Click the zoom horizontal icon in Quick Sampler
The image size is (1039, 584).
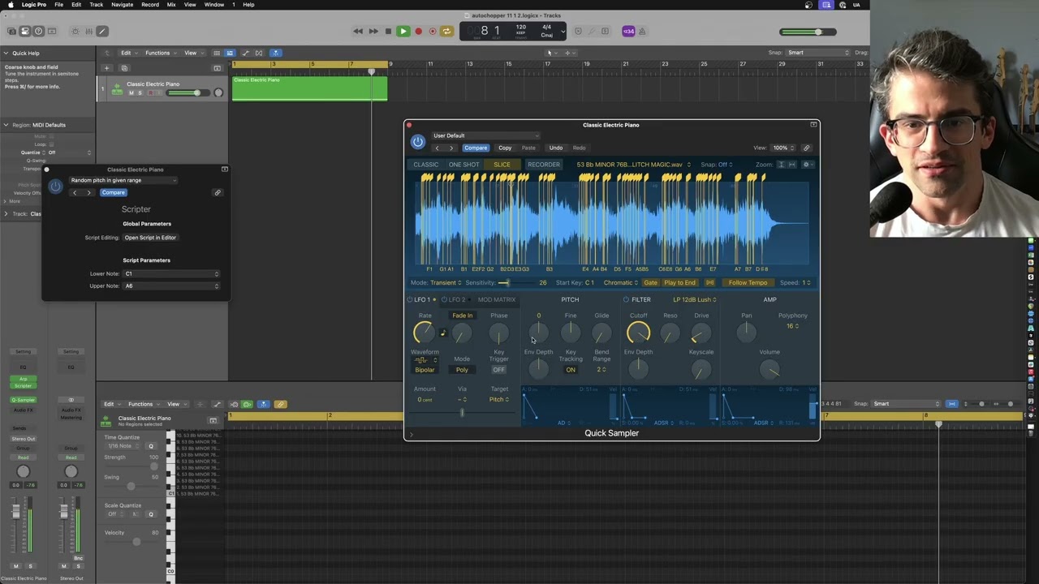click(x=792, y=165)
